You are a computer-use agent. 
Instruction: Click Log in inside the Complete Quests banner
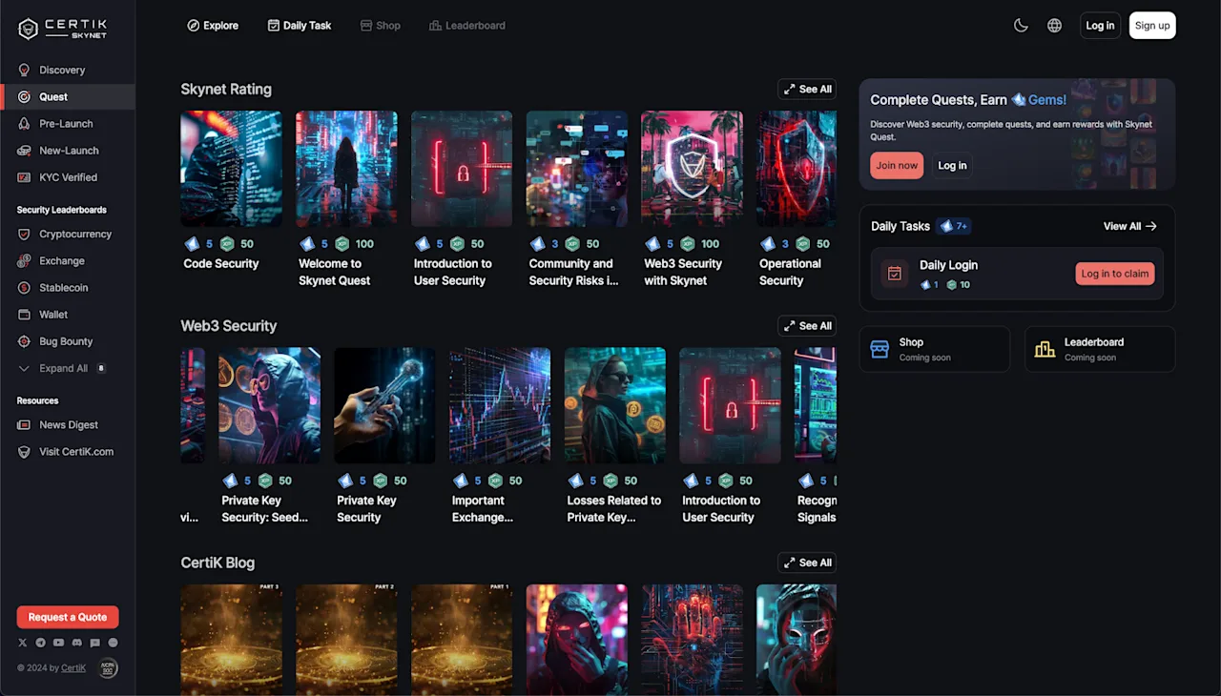click(952, 165)
